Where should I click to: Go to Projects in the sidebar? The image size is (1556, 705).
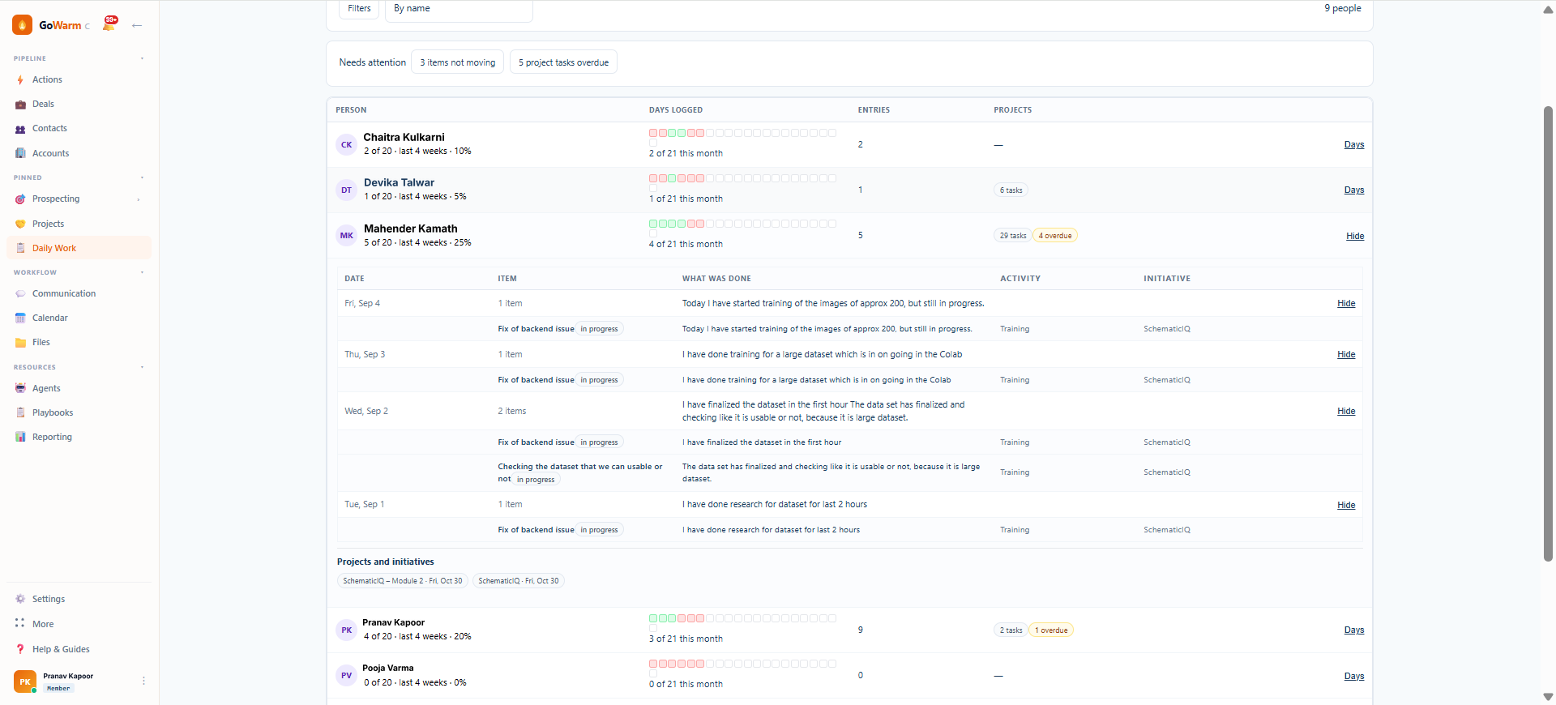48,224
